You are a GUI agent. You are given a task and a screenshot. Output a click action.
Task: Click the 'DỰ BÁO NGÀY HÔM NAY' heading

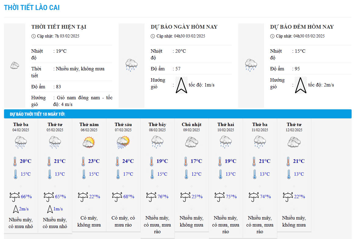[184, 27]
